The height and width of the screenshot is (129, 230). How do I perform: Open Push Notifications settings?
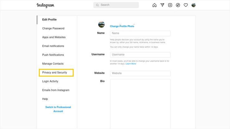tap(53, 55)
